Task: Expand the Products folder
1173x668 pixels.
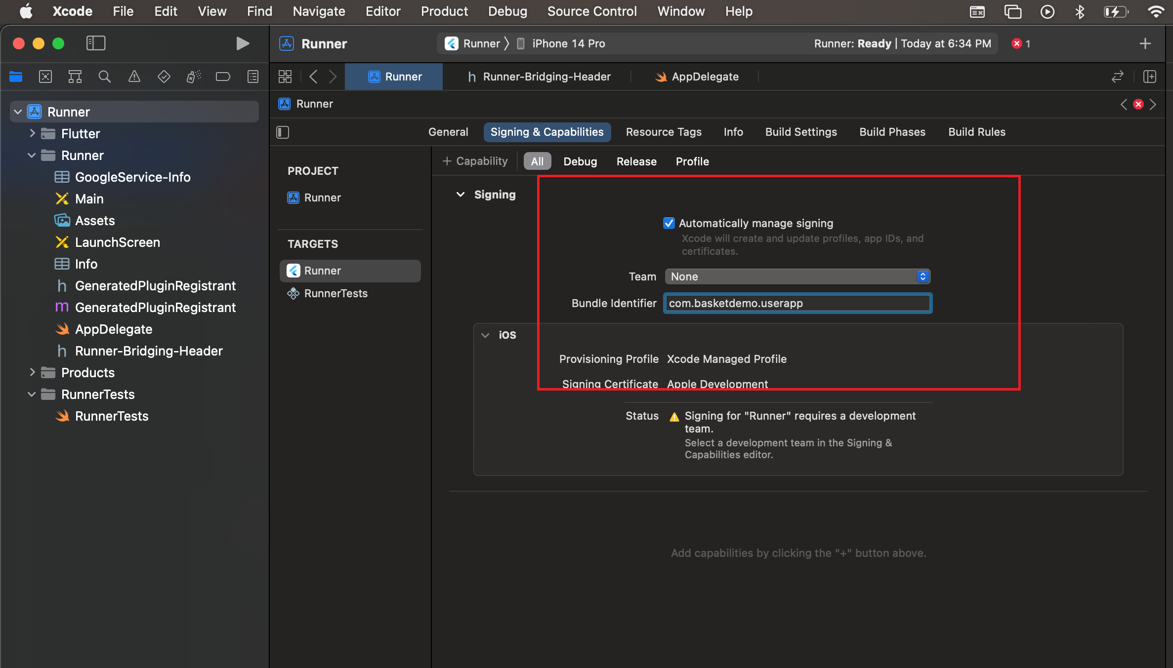Action: coord(32,372)
